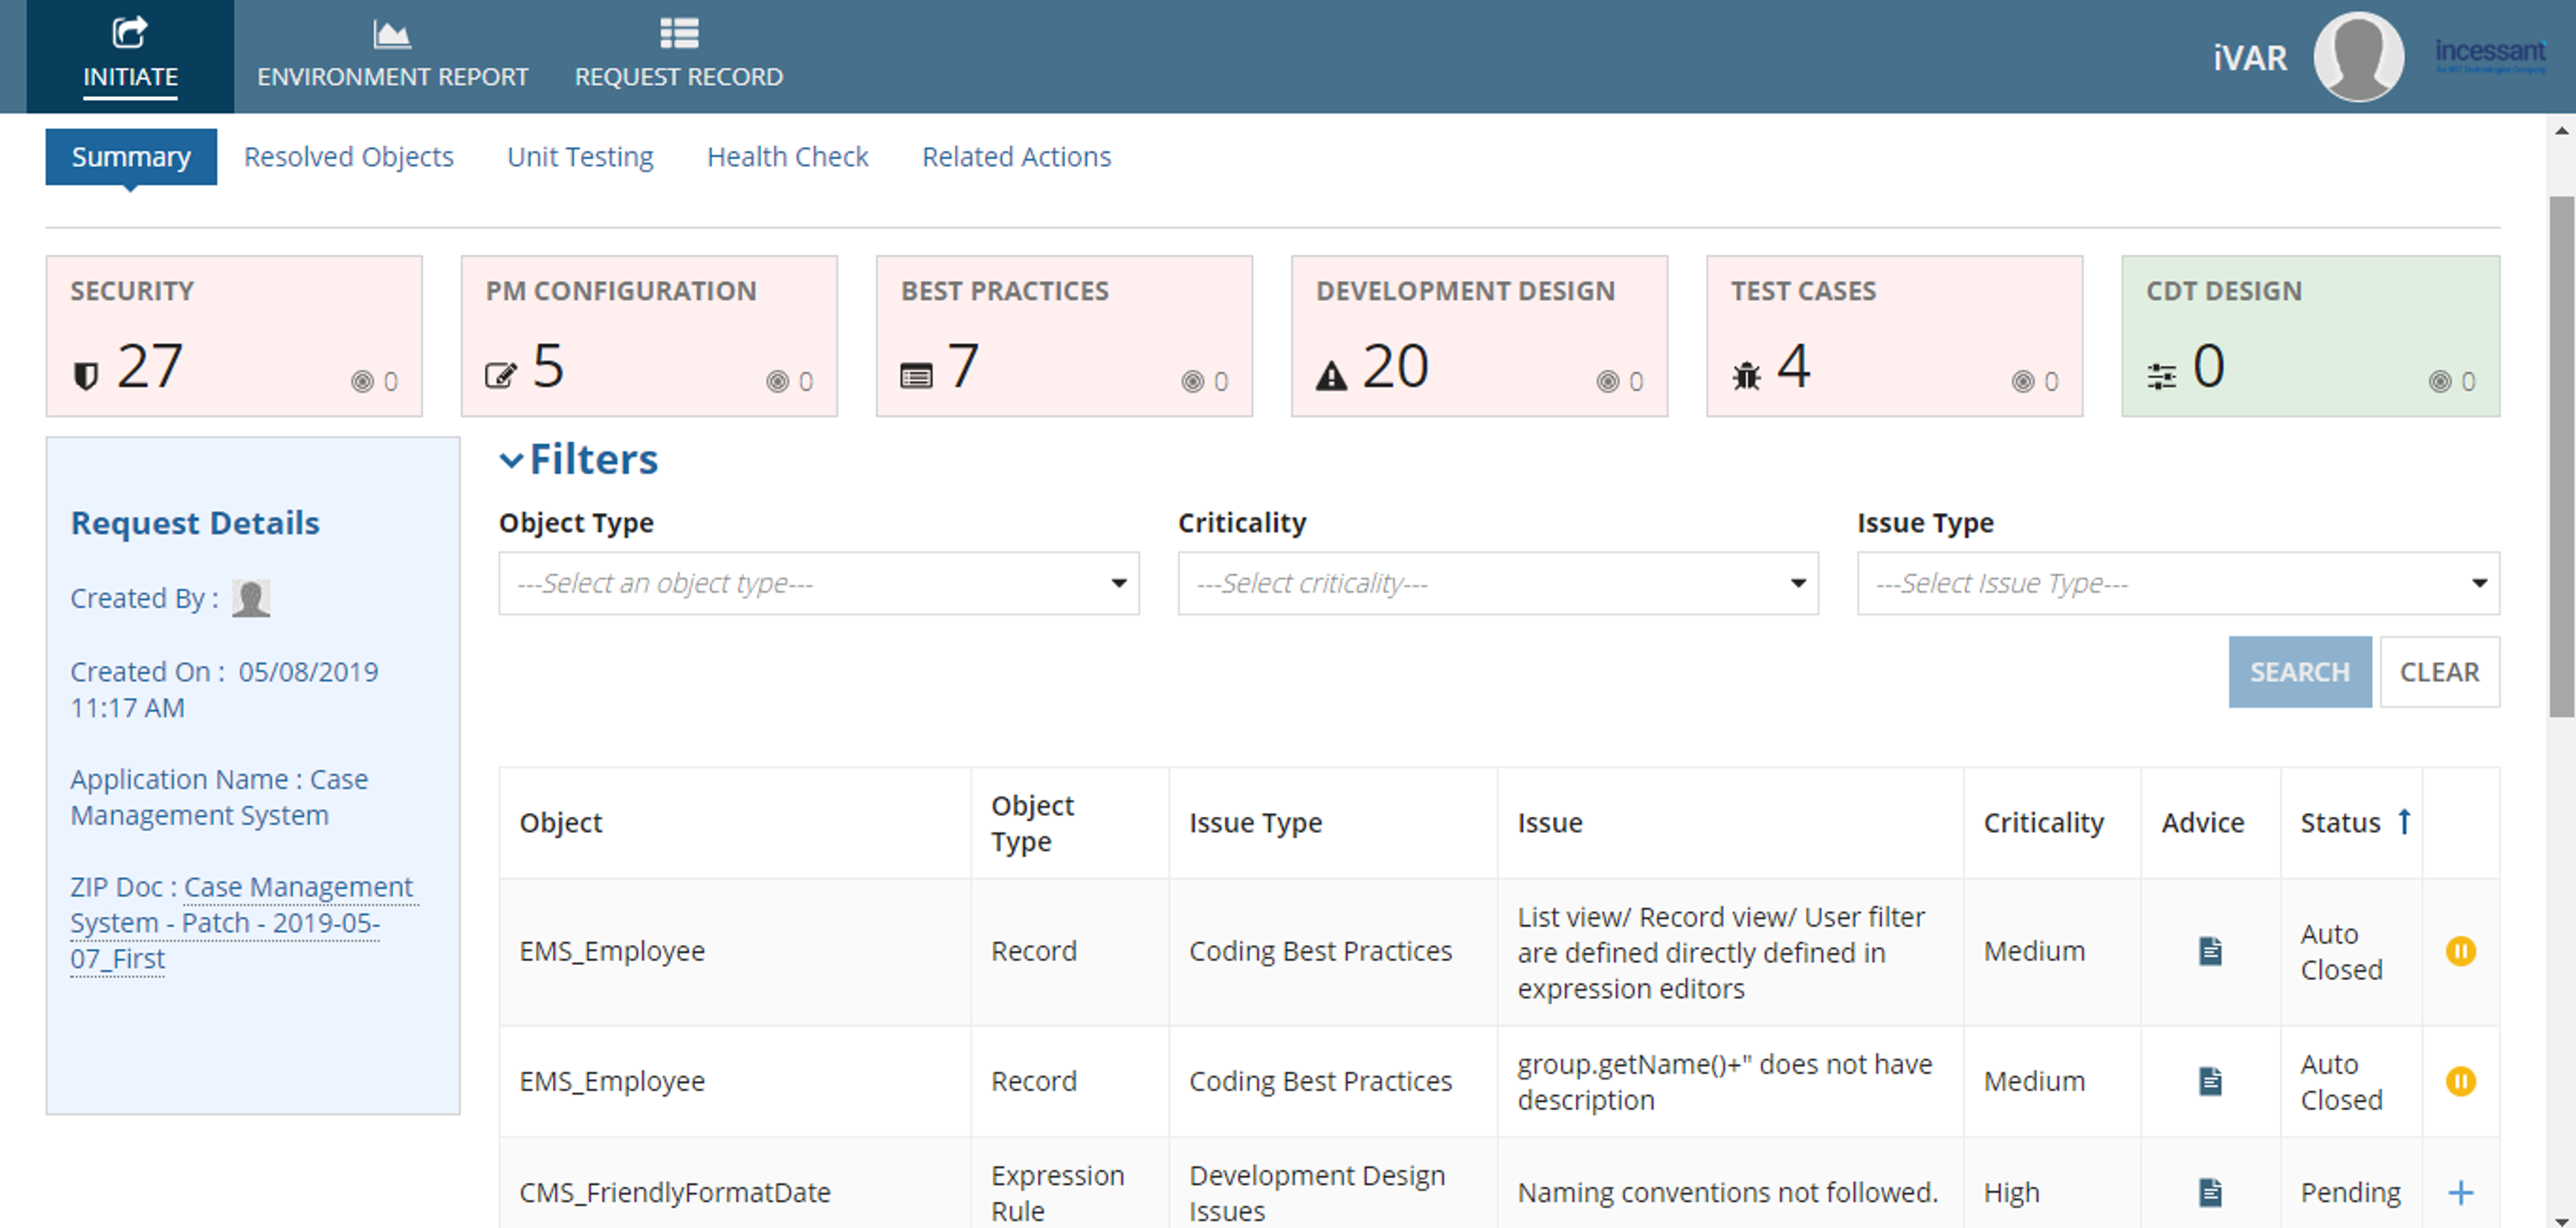The height and width of the screenshot is (1228, 2576).
Task: Click orange pause icon for group.getName() row
Action: coord(2460,1081)
